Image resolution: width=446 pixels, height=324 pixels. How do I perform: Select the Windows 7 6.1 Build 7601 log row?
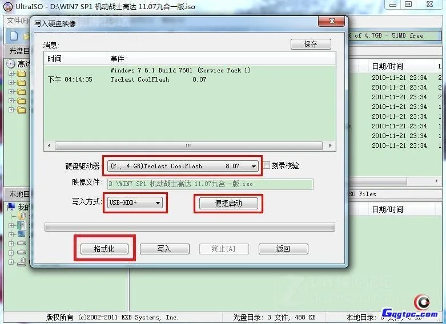coord(180,70)
